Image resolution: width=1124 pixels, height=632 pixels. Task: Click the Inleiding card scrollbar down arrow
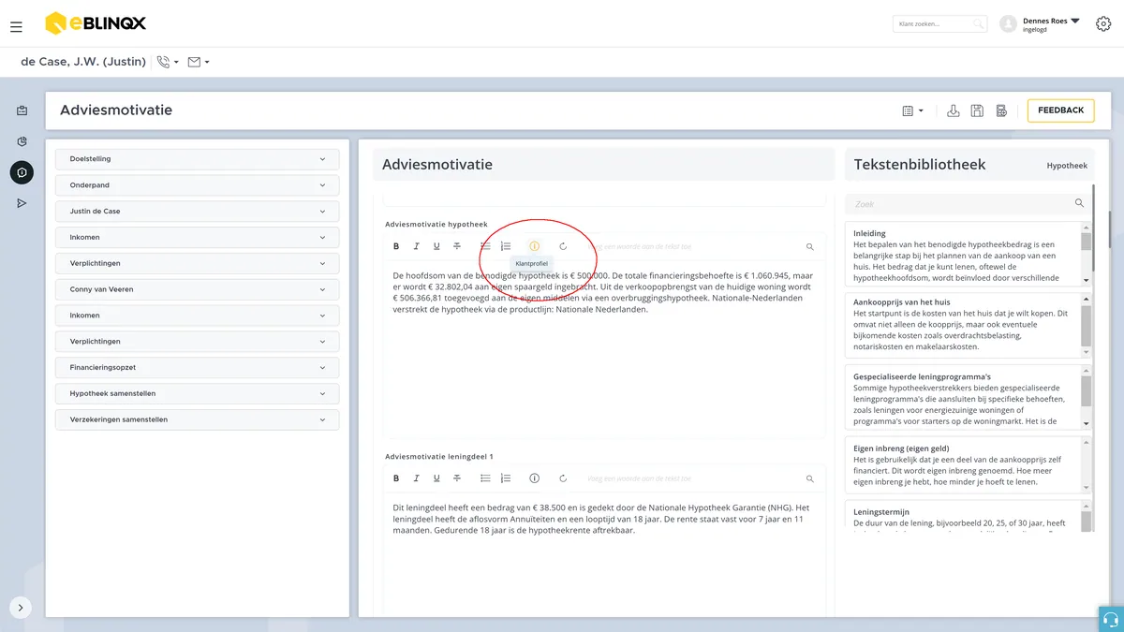click(1087, 280)
